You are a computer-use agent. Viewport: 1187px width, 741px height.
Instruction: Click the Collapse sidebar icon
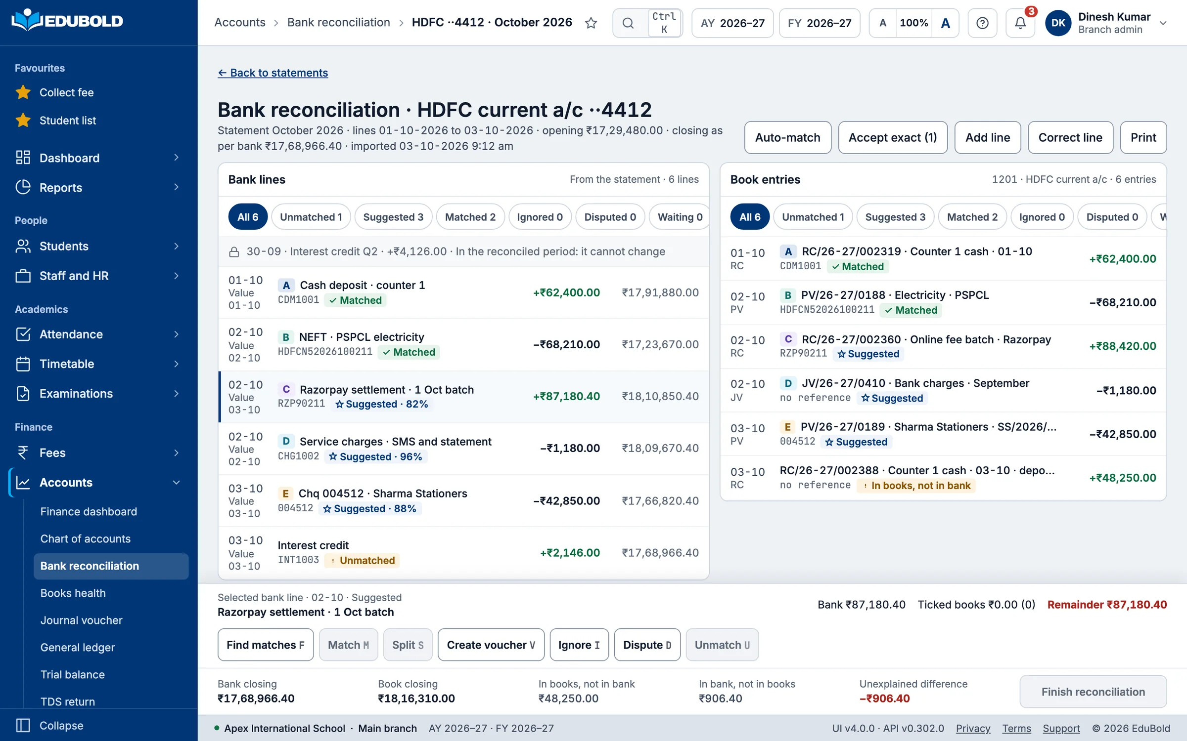(23, 725)
